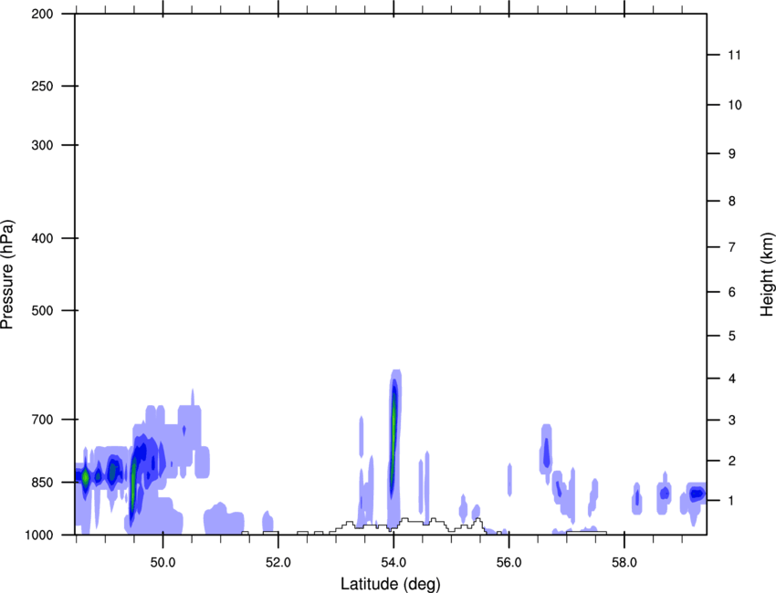The width and height of the screenshot is (776, 593).
Task: Click height tick label 5
Action: click(732, 336)
